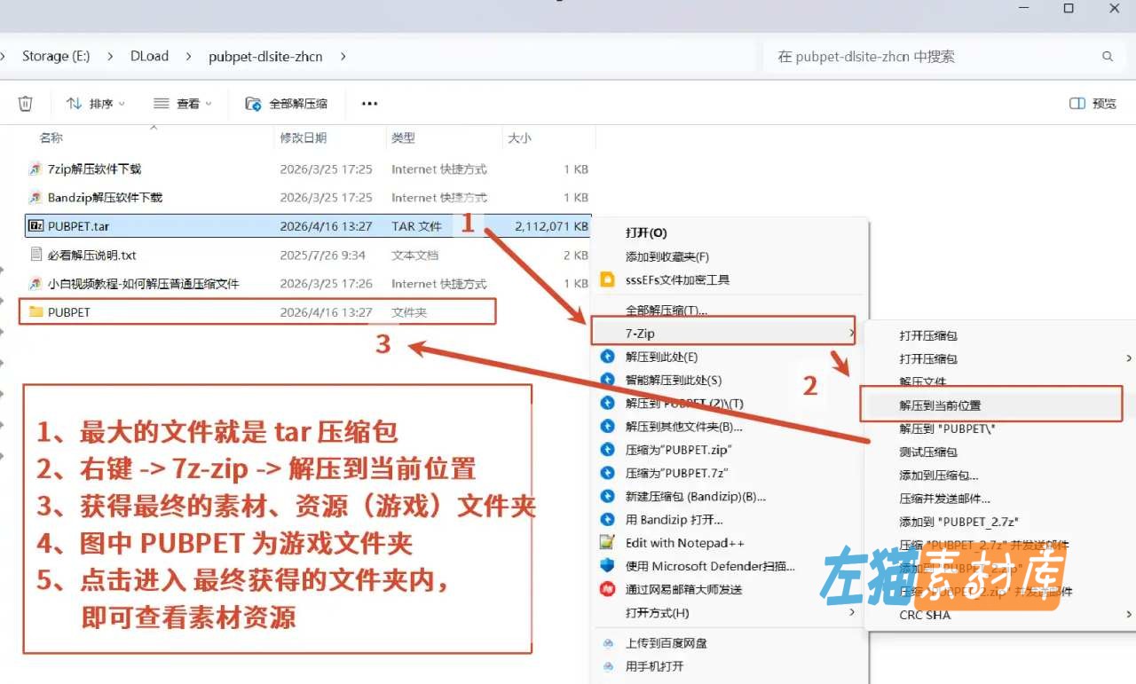This screenshot has height=684, width=1136.
Task: Choose 打开(O) in the context menu
Action: (646, 232)
